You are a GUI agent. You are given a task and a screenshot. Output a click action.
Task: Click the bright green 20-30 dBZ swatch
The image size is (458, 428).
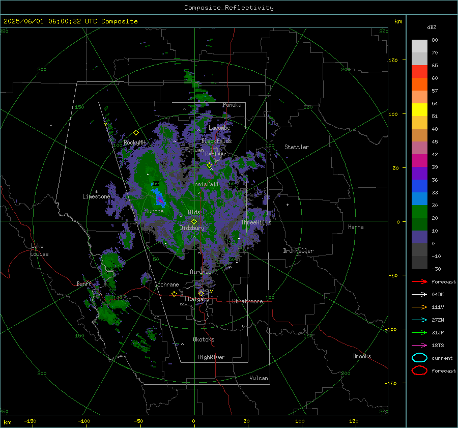click(x=419, y=212)
